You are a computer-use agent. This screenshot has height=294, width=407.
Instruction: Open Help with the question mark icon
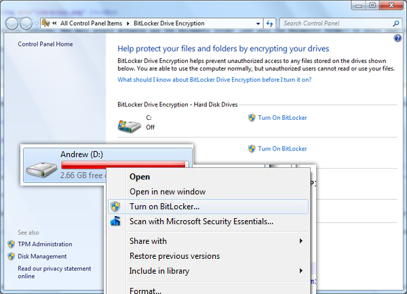click(x=398, y=39)
